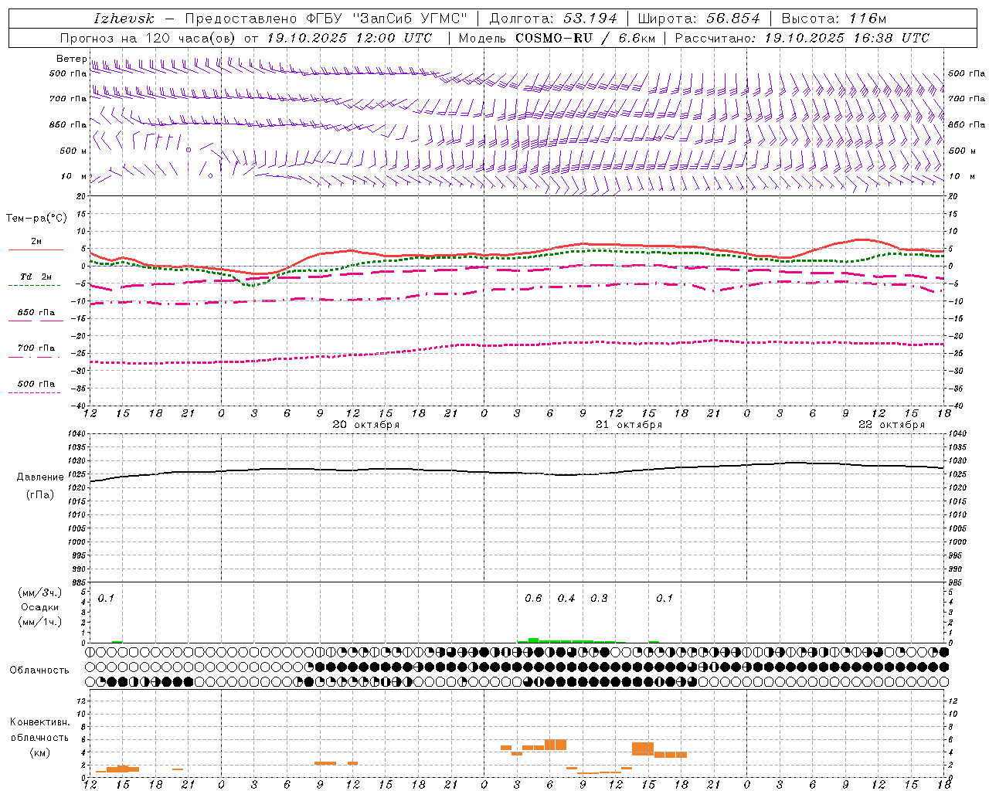Click the 500 гПа temperature legend entry
This screenshot has width=989, height=791.
coord(36,384)
